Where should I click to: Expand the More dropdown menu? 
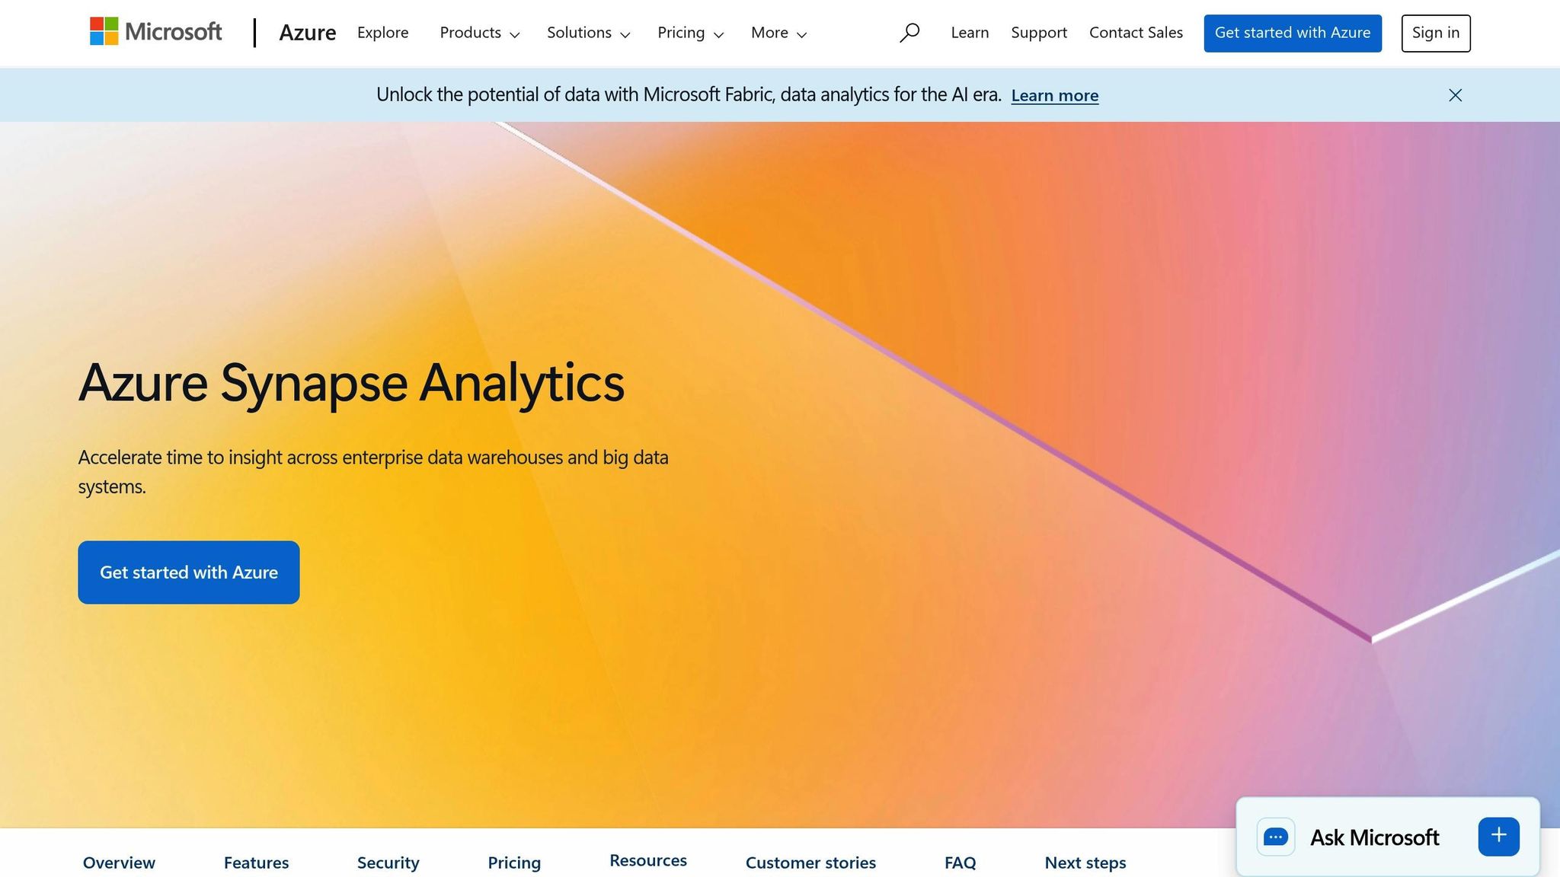[778, 33]
